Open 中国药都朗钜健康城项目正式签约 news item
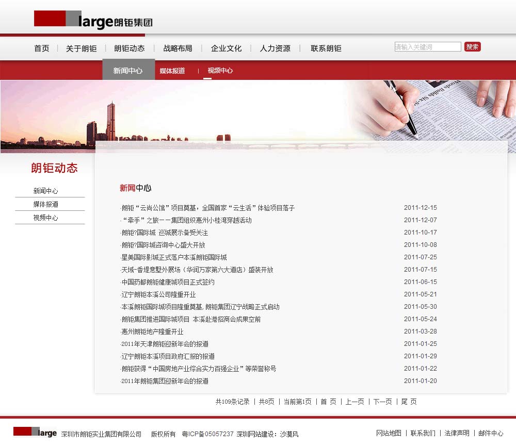The height and width of the screenshot is (448, 516). (168, 282)
